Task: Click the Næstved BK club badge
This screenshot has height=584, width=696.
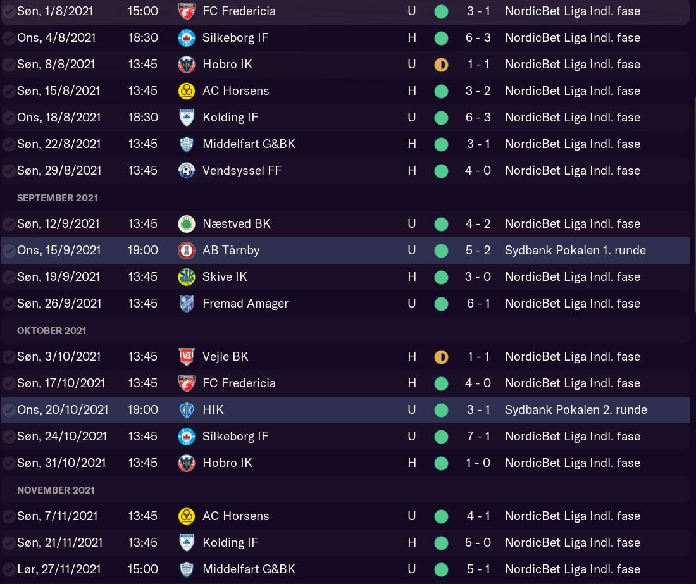Action: (x=187, y=224)
